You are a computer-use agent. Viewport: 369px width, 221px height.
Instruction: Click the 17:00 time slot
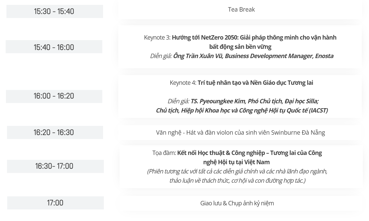(x=55, y=203)
